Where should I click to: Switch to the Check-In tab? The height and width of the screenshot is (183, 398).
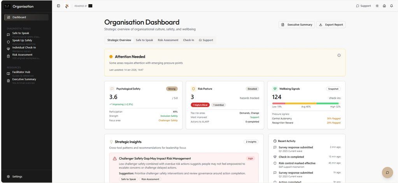coord(188,40)
